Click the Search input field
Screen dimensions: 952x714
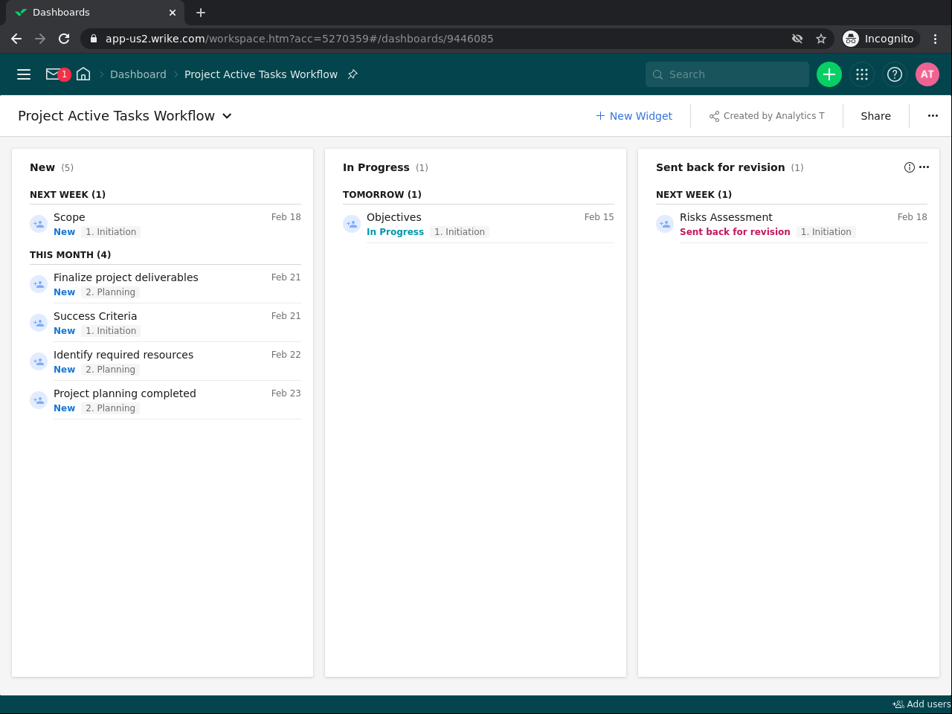[x=733, y=74]
